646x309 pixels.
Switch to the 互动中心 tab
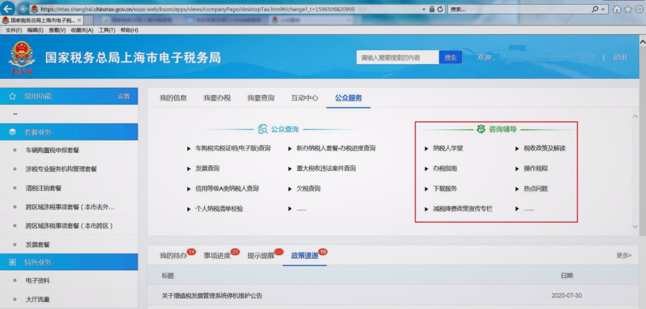tap(305, 98)
